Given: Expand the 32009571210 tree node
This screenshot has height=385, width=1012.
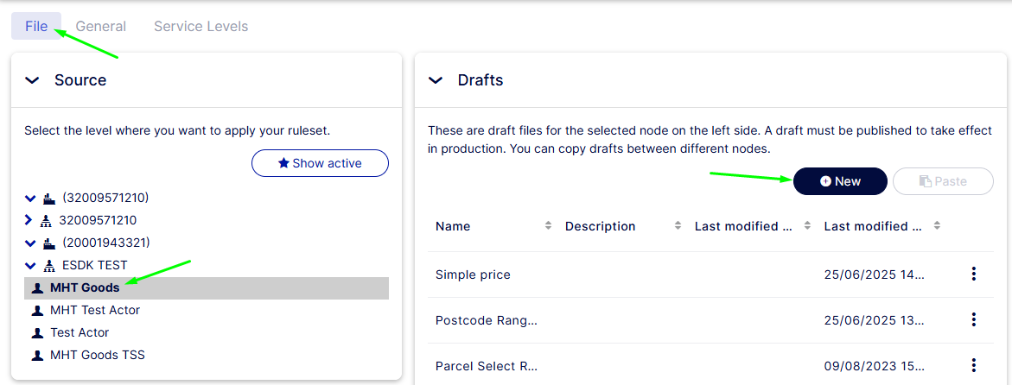Looking at the screenshot, I should [x=30, y=220].
